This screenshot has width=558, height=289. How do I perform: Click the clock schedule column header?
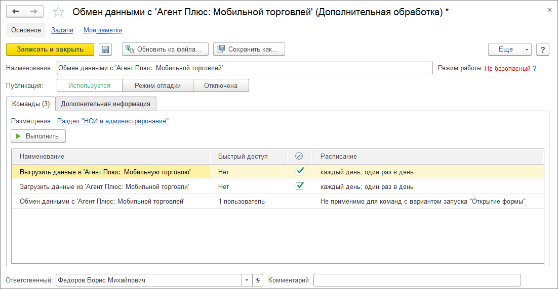(x=299, y=156)
